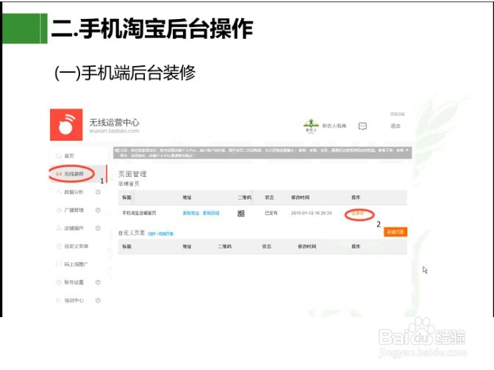Click the icon beside 码上淘推广
This screenshot has width=494, height=370.
[x=59, y=264]
